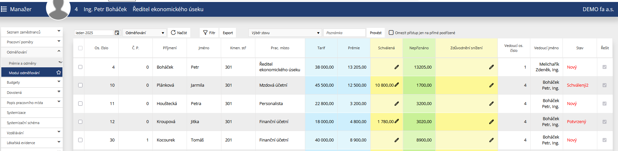Expand Prémie a odměny submenu
This screenshot has width=618, height=151.
coord(60,62)
